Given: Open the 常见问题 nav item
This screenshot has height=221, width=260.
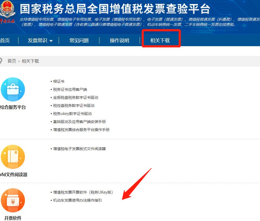Looking at the screenshot, I should pyautogui.click(x=79, y=40).
